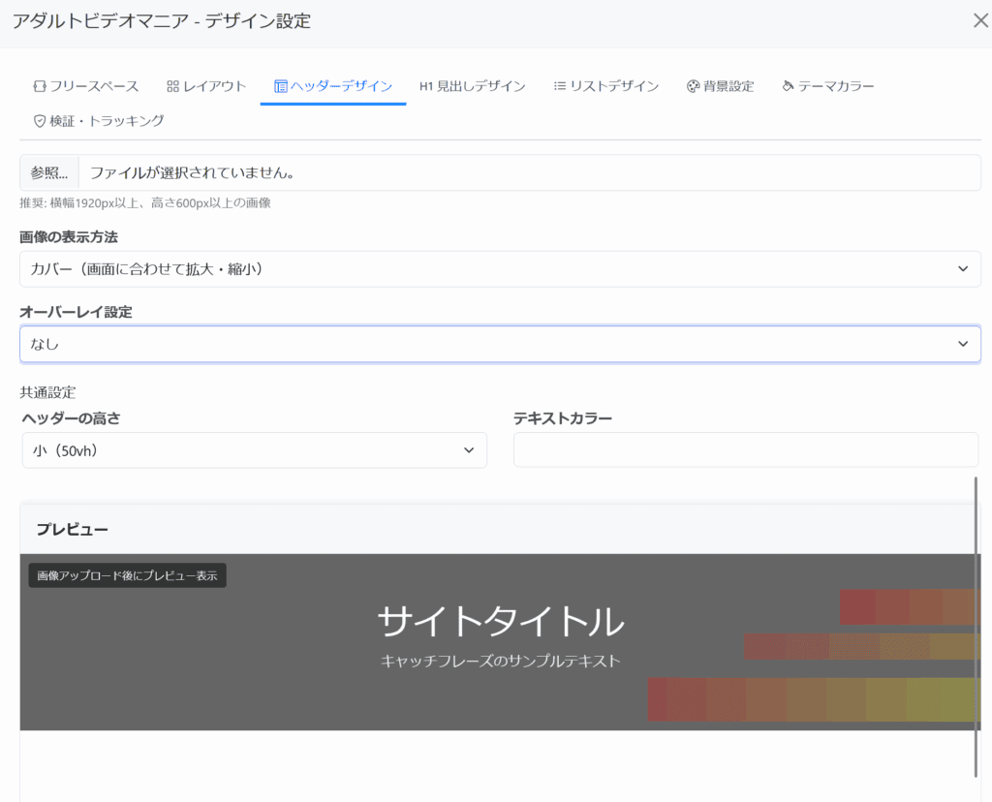Click the キャッチフレーズのサンプルテキスト preview text
Viewport: 992px width, 802px height.
[x=501, y=661]
